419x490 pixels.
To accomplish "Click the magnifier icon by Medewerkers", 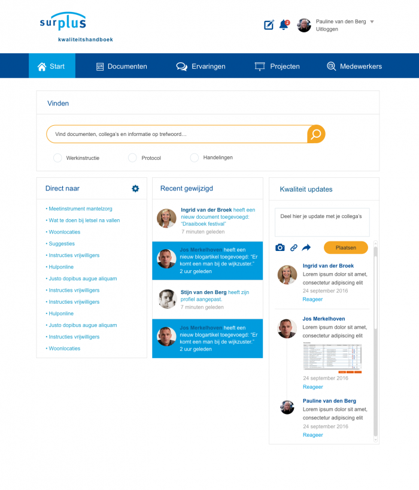I will point(331,66).
